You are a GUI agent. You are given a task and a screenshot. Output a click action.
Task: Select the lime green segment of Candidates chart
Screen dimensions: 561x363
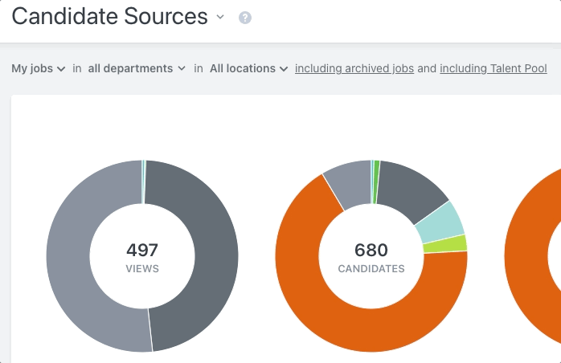(446, 244)
